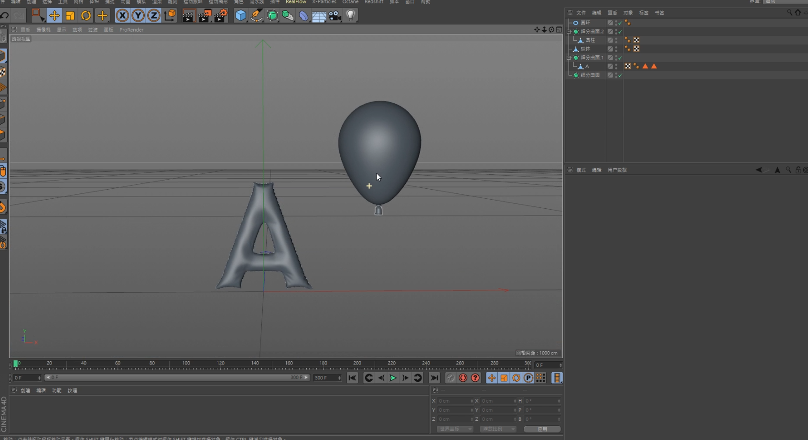Screen dimensions: 808x440
Task: Toggle the enable checkmark for bottom 细分曲面
Action: [x=620, y=75]
